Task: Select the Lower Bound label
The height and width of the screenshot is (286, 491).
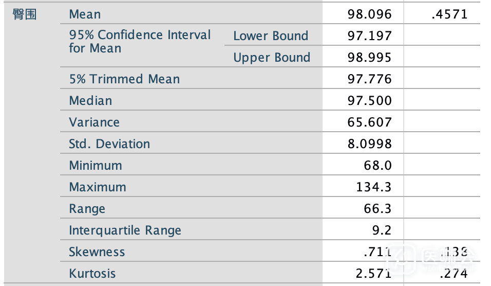Action: (x=271, y=36)
